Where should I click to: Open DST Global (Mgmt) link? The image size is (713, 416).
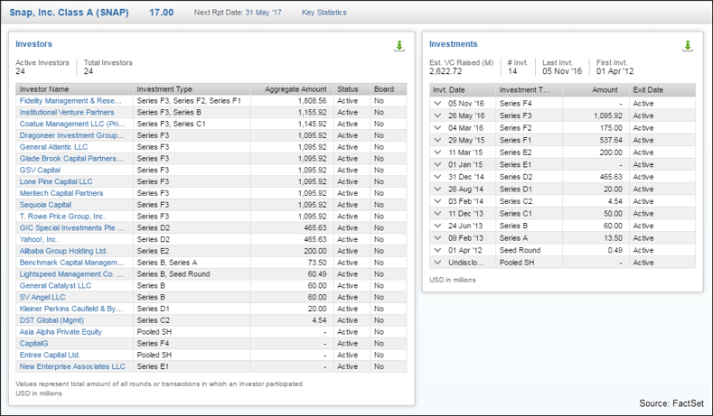(x=52, y=320)
